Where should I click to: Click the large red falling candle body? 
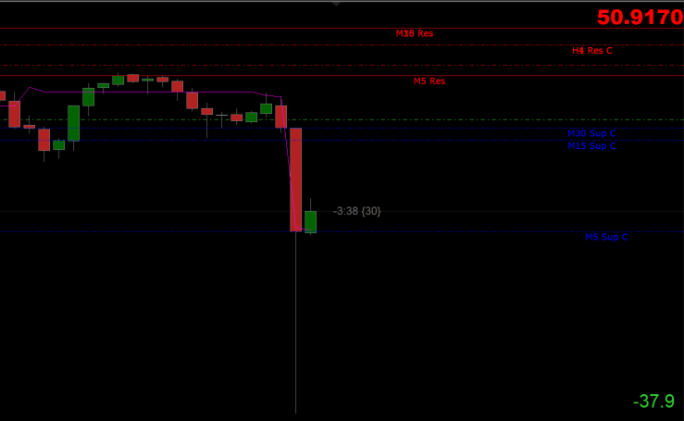[x=296, y=180]
